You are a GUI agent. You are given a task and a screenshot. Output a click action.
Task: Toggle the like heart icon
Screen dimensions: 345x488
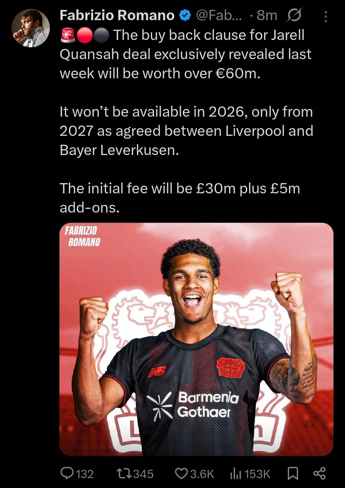point(182,473)
